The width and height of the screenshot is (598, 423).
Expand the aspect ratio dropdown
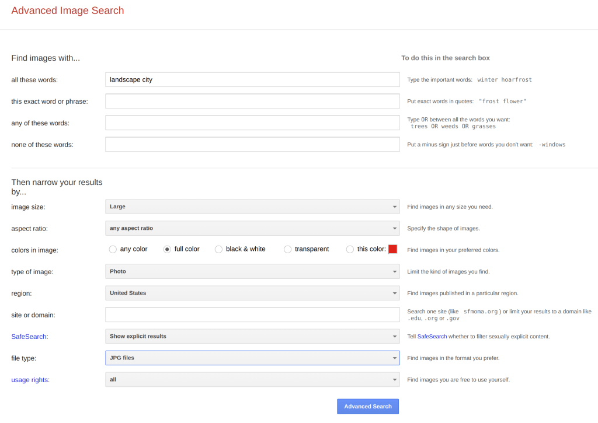252,228
